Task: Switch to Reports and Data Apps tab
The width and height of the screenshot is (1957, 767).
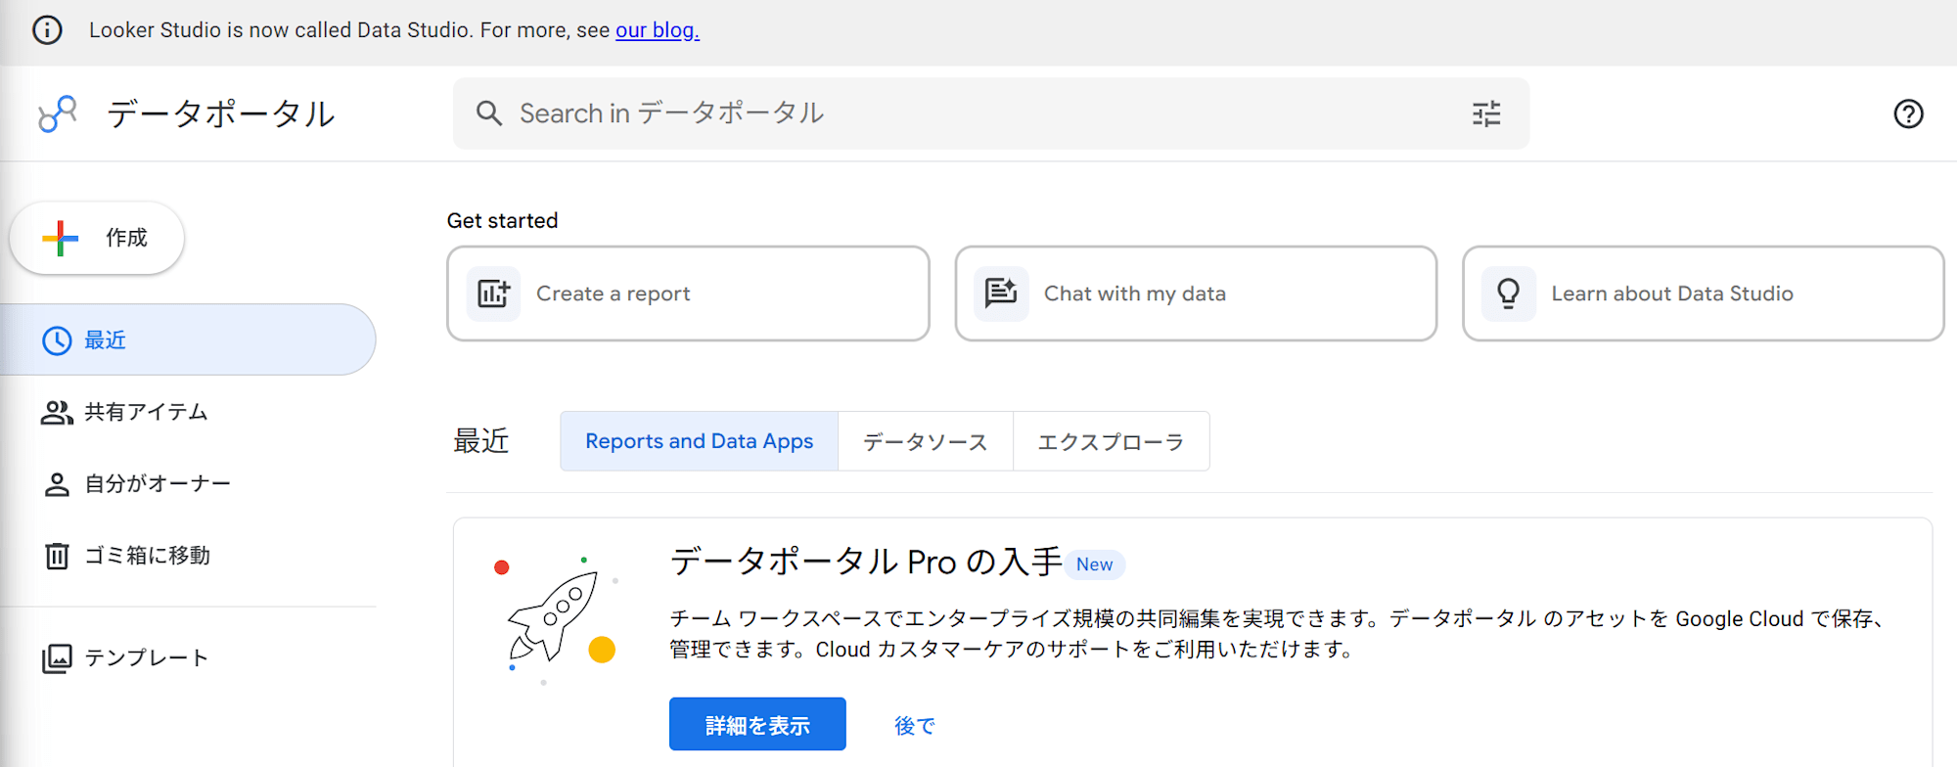Action: click(x=699, y=441)
